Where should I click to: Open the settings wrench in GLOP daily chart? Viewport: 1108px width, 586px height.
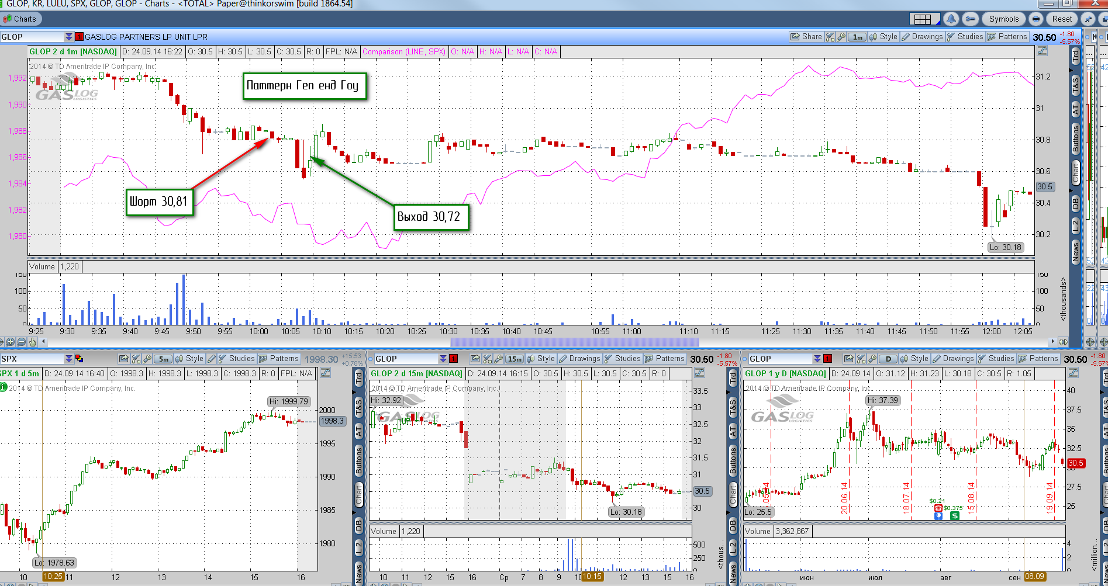(x=872, y=359)
